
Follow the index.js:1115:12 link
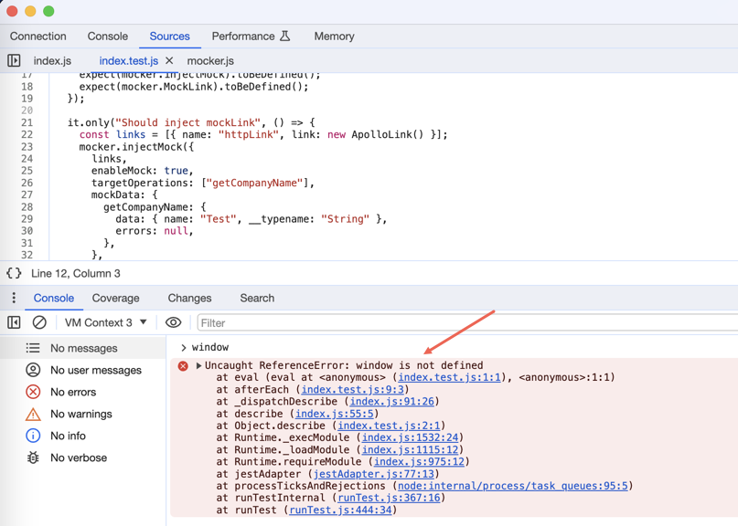click(x=410, y=450)
